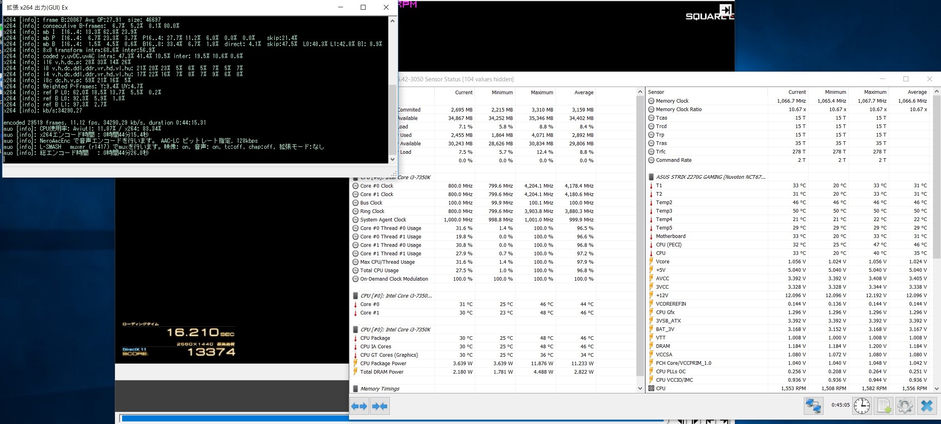Click right sensor panel scrollbar thumb
This screenshot has height=424, width=941.
(937, 178)
